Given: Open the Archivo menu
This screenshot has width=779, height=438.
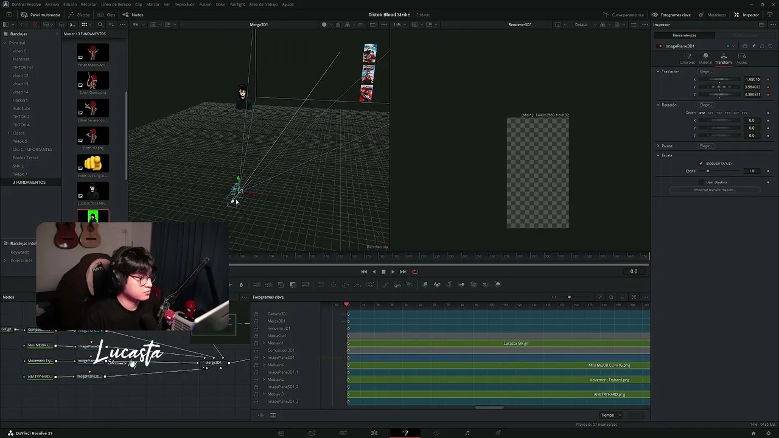Looking at the screenshot, I should pos(52,4).
